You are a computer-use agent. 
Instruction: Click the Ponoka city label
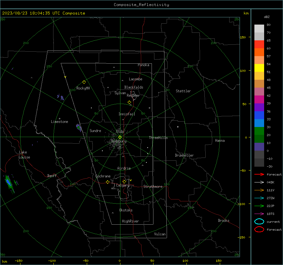143,65
